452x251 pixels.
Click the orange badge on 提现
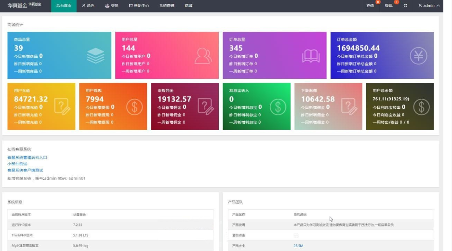(x=397, y=2)
